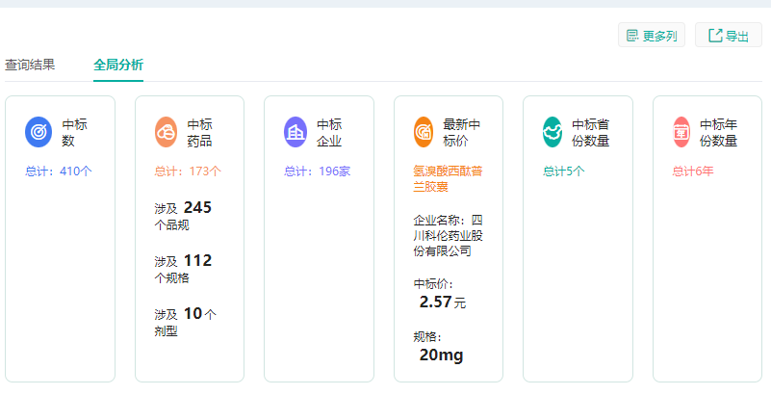Click the red calendar icon for 中标年份数量
The image size is (771, 395).
681,131
